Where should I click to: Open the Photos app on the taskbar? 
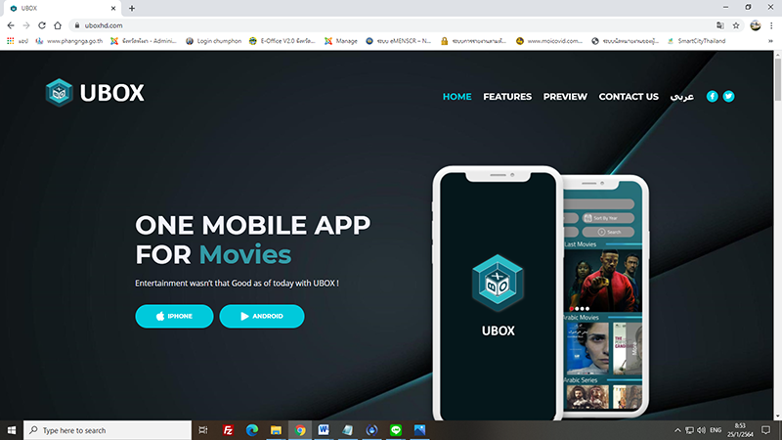click(x=419, y=430)
